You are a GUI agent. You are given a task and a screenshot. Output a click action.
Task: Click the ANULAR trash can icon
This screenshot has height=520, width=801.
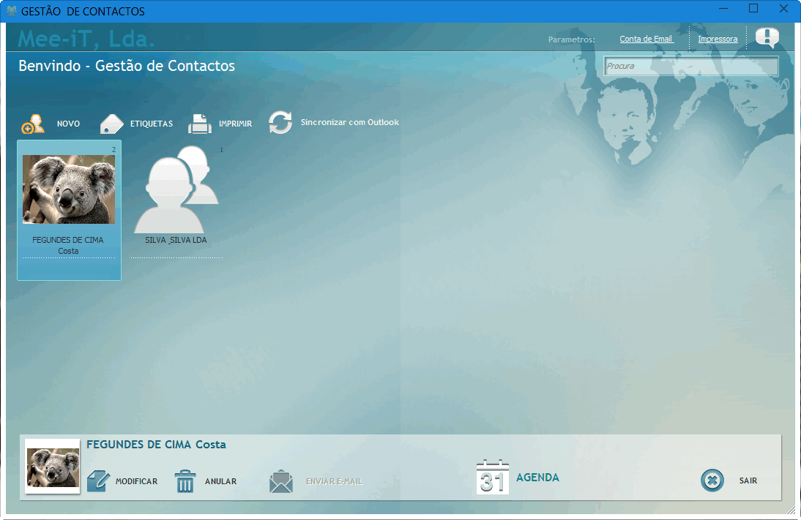coord(185,481)
